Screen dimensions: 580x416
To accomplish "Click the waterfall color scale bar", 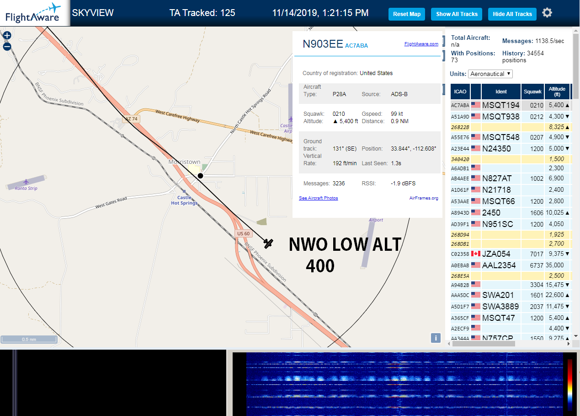I will [569, 384].
